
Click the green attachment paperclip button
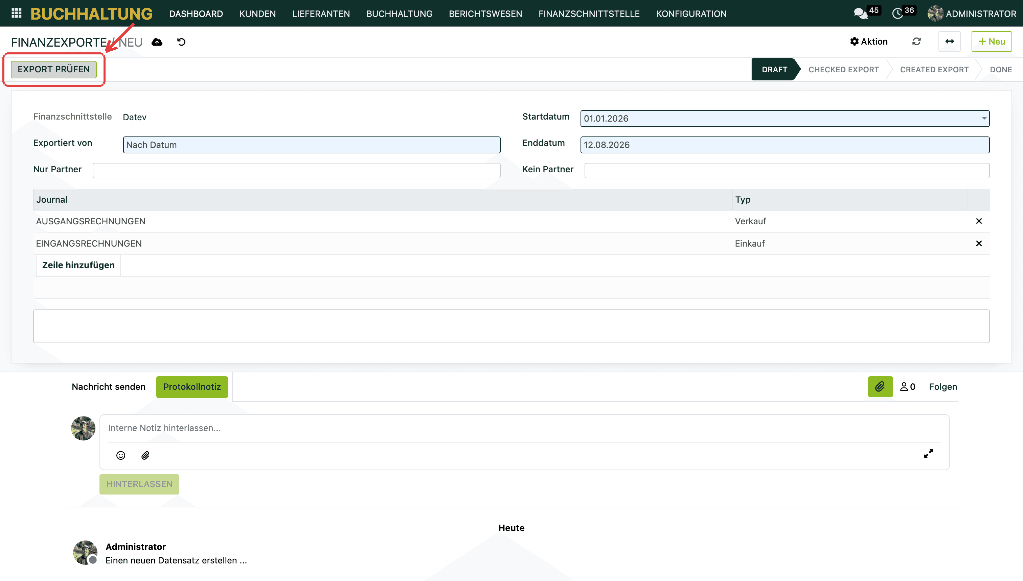[880, 387]
